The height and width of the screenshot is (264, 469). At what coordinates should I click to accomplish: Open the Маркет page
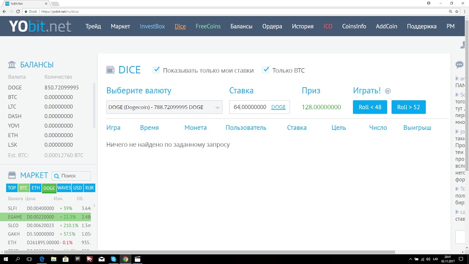pyautogui.click(x=121, y=26)
